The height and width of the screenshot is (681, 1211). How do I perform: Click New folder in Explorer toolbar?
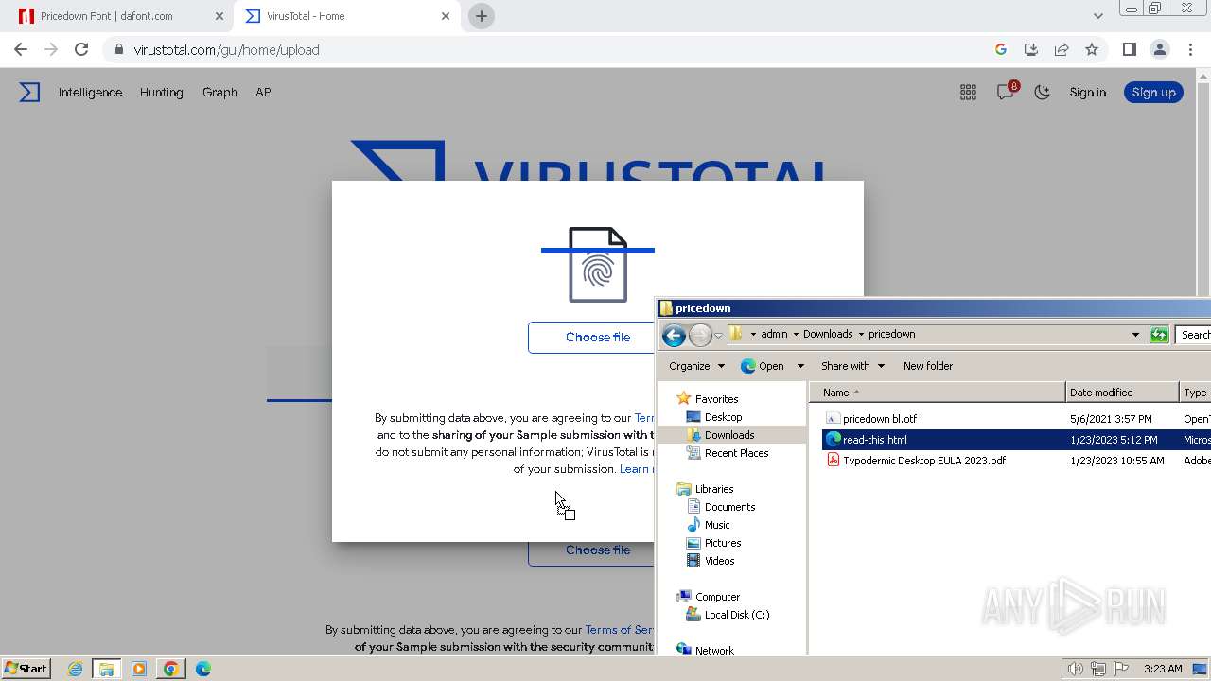click(x=928, y=366)
